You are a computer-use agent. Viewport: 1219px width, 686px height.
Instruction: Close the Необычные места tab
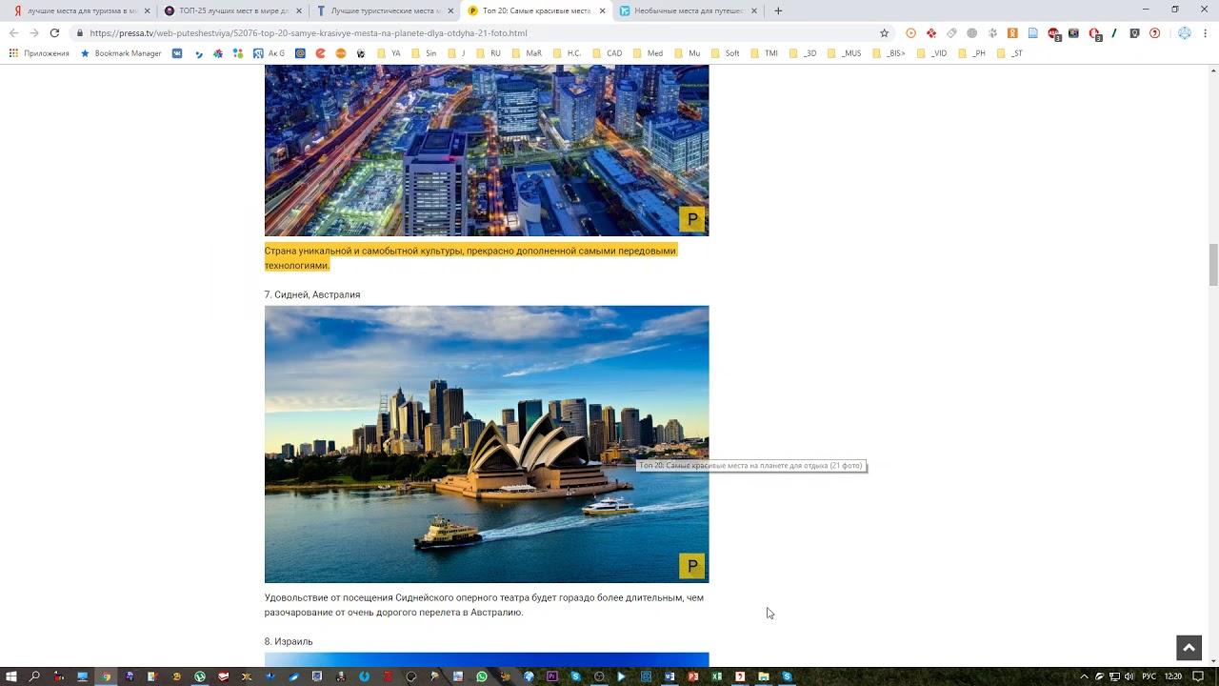pyautogui.click(x=754, y=10)
